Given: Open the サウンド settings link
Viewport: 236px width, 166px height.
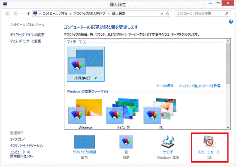Looking at the screenshot, I should 168,152.
